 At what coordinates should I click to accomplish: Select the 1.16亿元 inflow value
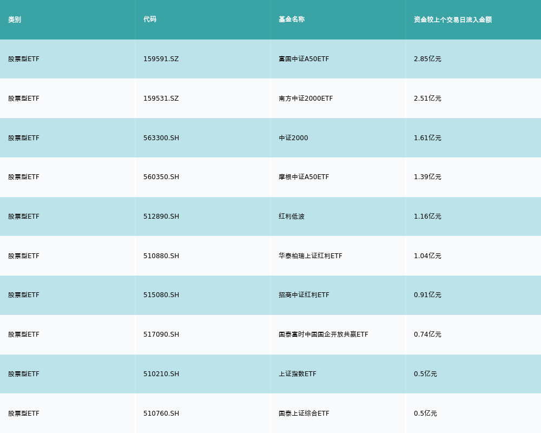click(x=427, y=216)
